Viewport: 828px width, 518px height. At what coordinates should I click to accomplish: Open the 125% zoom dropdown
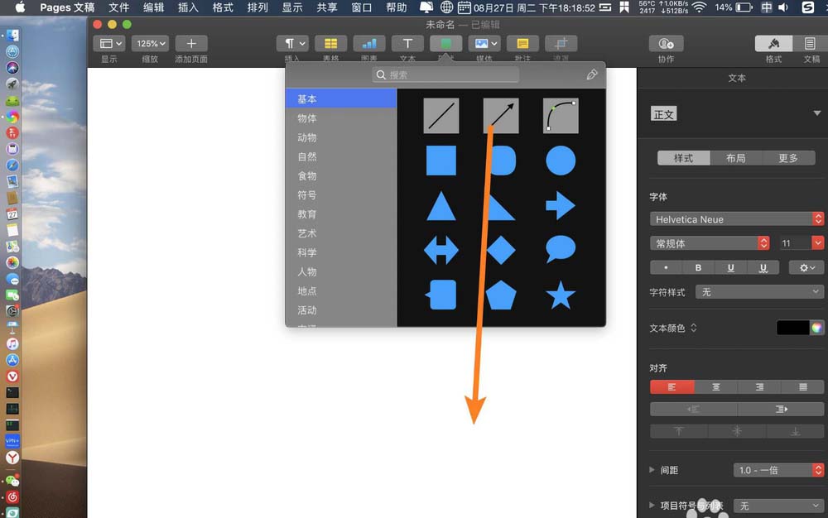(x=150, y=43)
